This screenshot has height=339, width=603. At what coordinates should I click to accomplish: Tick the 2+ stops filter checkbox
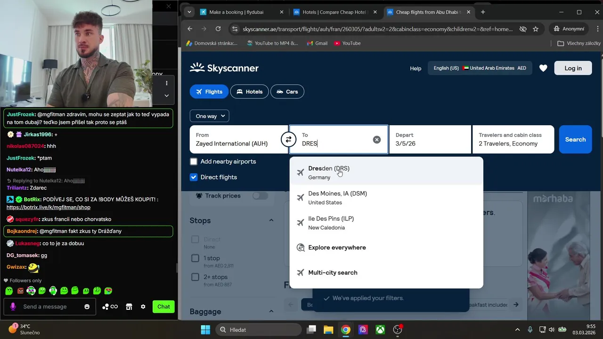(x=195, y=277)
